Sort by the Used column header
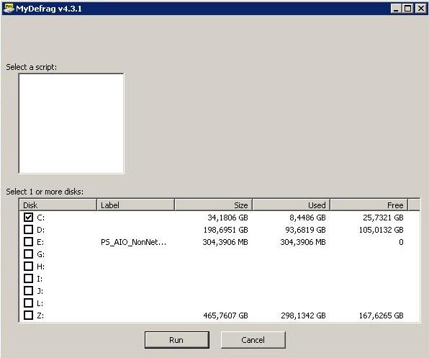The image size is (429, 358). point(291,205)
